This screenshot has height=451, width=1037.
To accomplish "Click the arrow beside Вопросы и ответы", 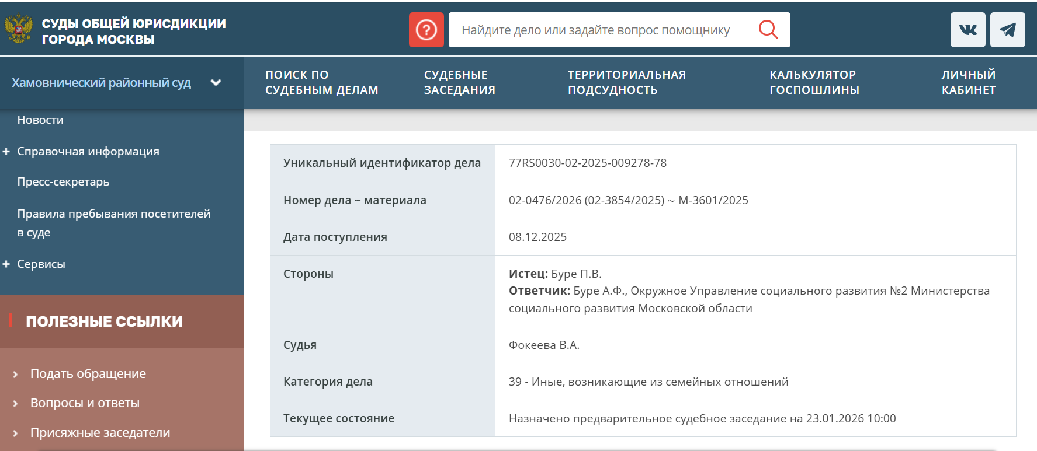I will tap(15, 404).
